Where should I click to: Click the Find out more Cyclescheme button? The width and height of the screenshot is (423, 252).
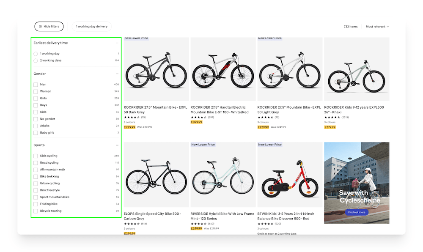(357, 212)
